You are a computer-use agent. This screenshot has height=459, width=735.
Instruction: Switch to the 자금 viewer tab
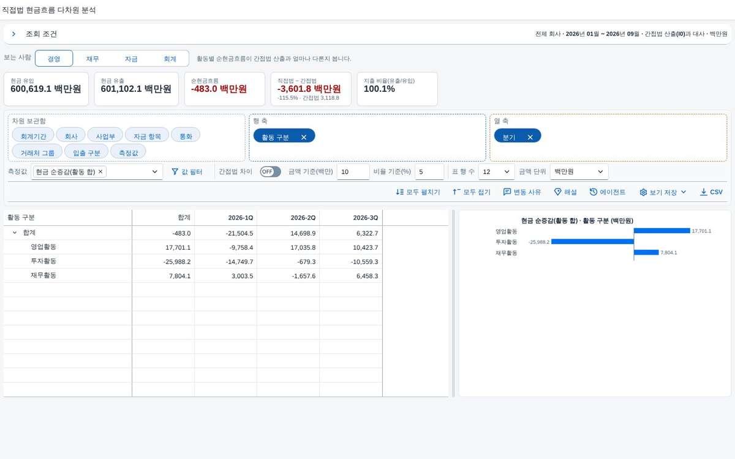tap(131, 59)
